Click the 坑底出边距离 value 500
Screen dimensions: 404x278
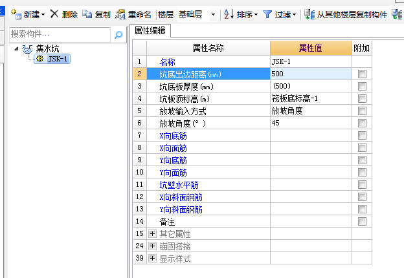point(311,74)
